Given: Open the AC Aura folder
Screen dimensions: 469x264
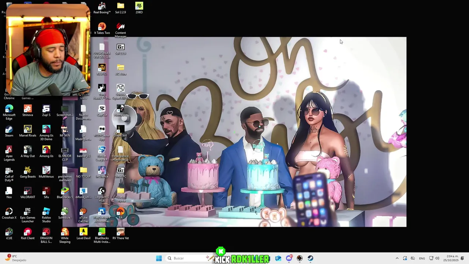Looking at the screenshot, I should click(x=121, y=70).
